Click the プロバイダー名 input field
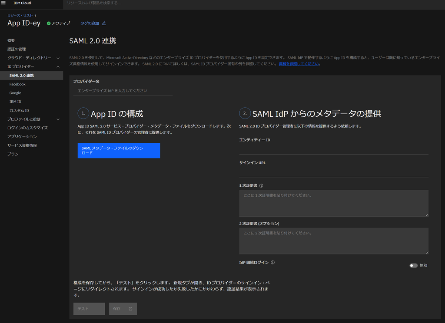 pyautogui.click(x=123, y=91)
